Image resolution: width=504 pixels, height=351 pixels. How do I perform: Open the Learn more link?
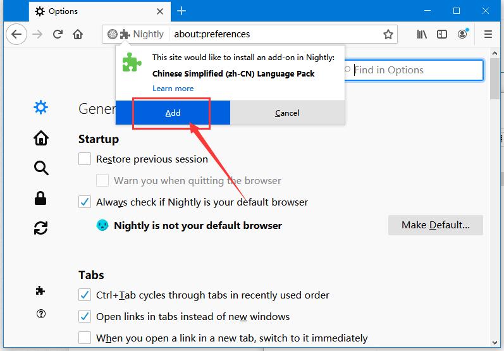pos(173,89)
